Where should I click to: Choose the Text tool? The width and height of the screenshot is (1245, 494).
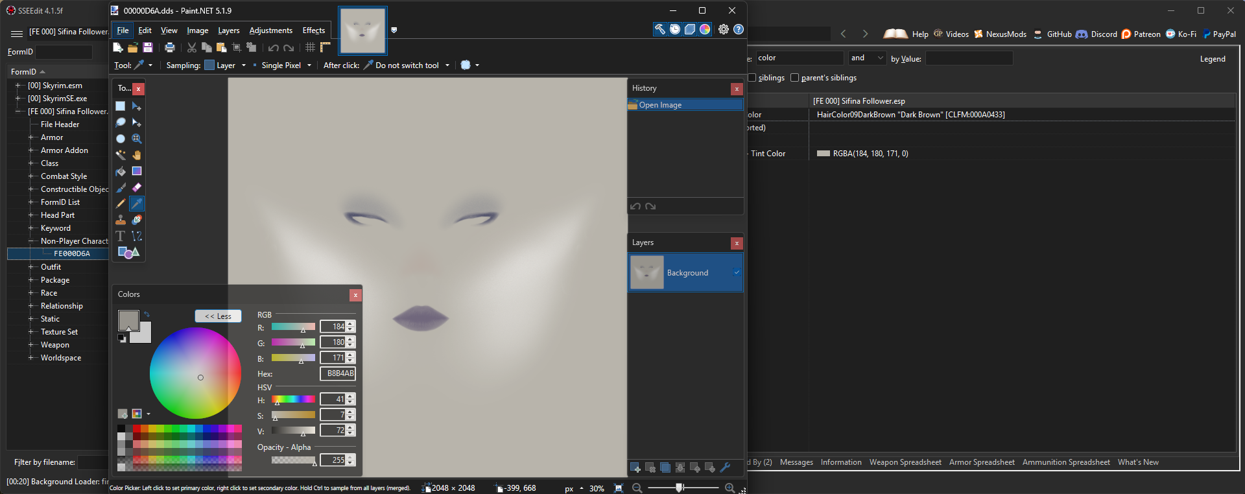coord(121,236)
